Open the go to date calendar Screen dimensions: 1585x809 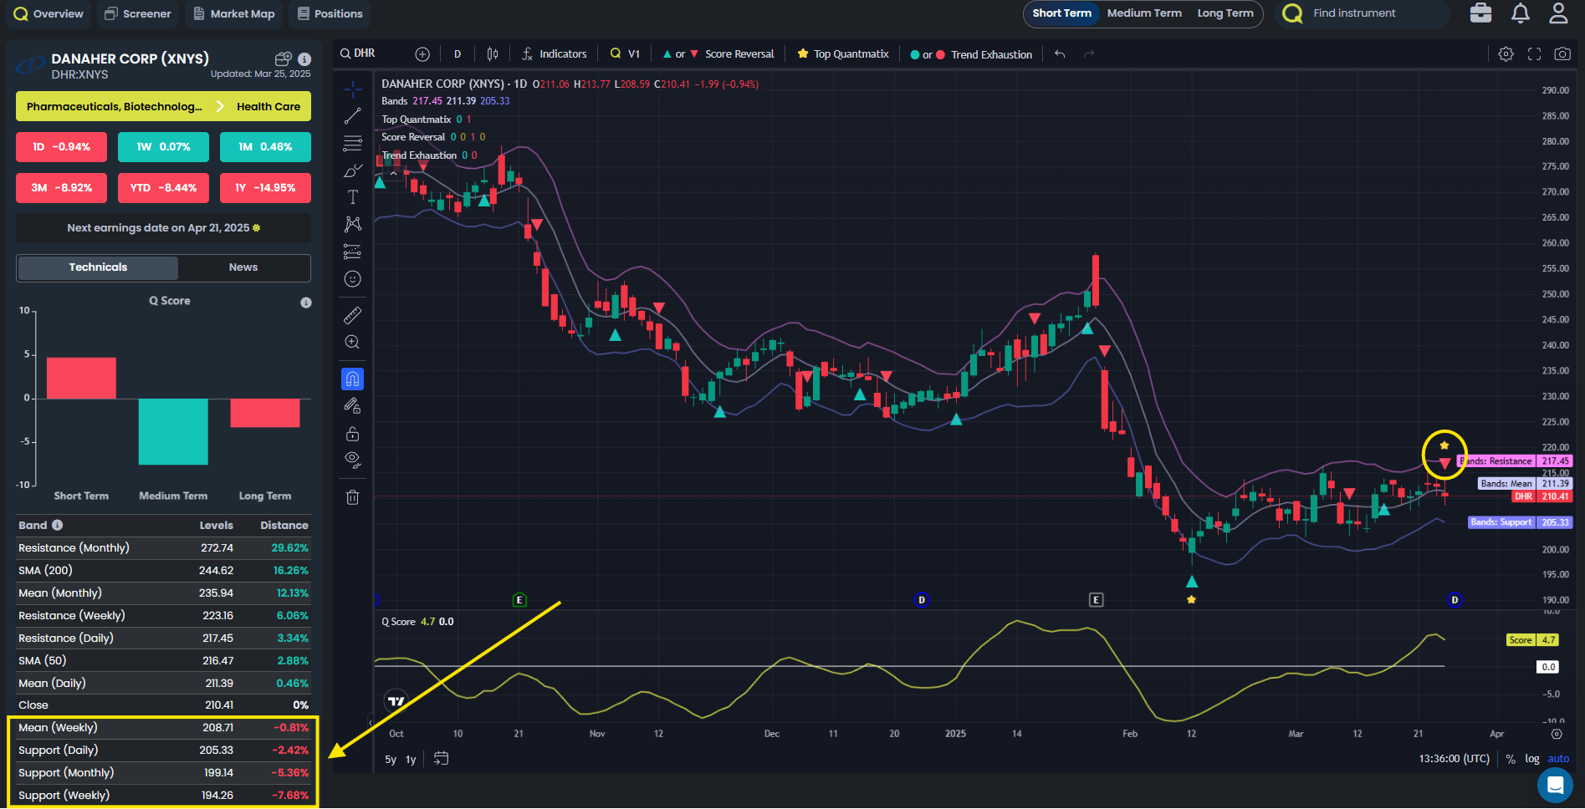click(441, 759)
